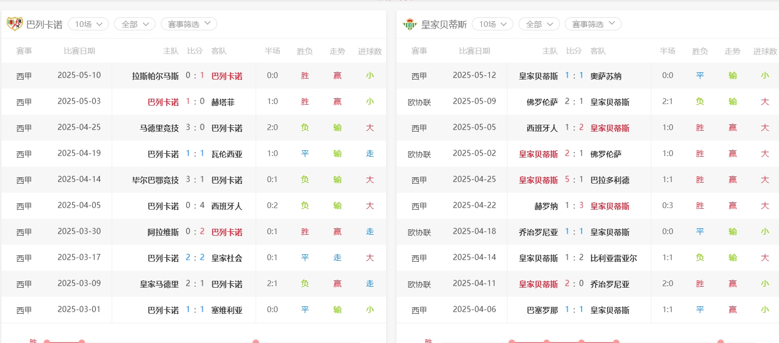
Task: Click 进球数 column header in 巴列卡诺 table
Action: [370, 51]
